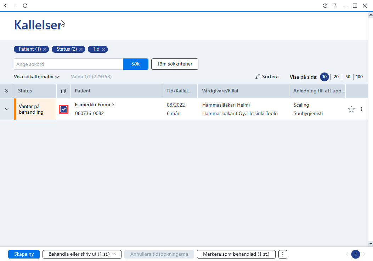This screenshot has width=373, height=261.
Task: Open more actions menu in bottom bar
Action: 283,254
